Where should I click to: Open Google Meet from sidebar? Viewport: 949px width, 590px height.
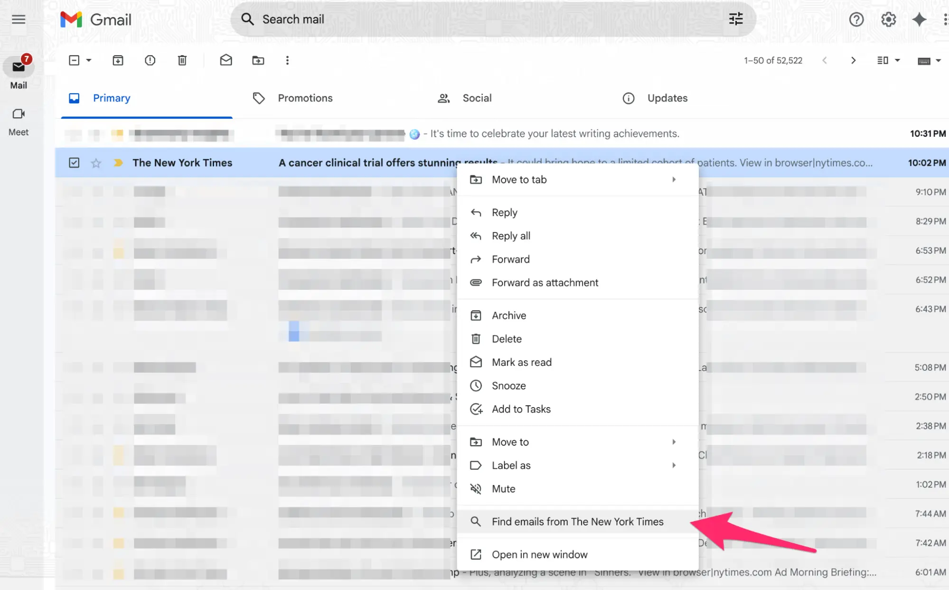[x=19, y=121]
